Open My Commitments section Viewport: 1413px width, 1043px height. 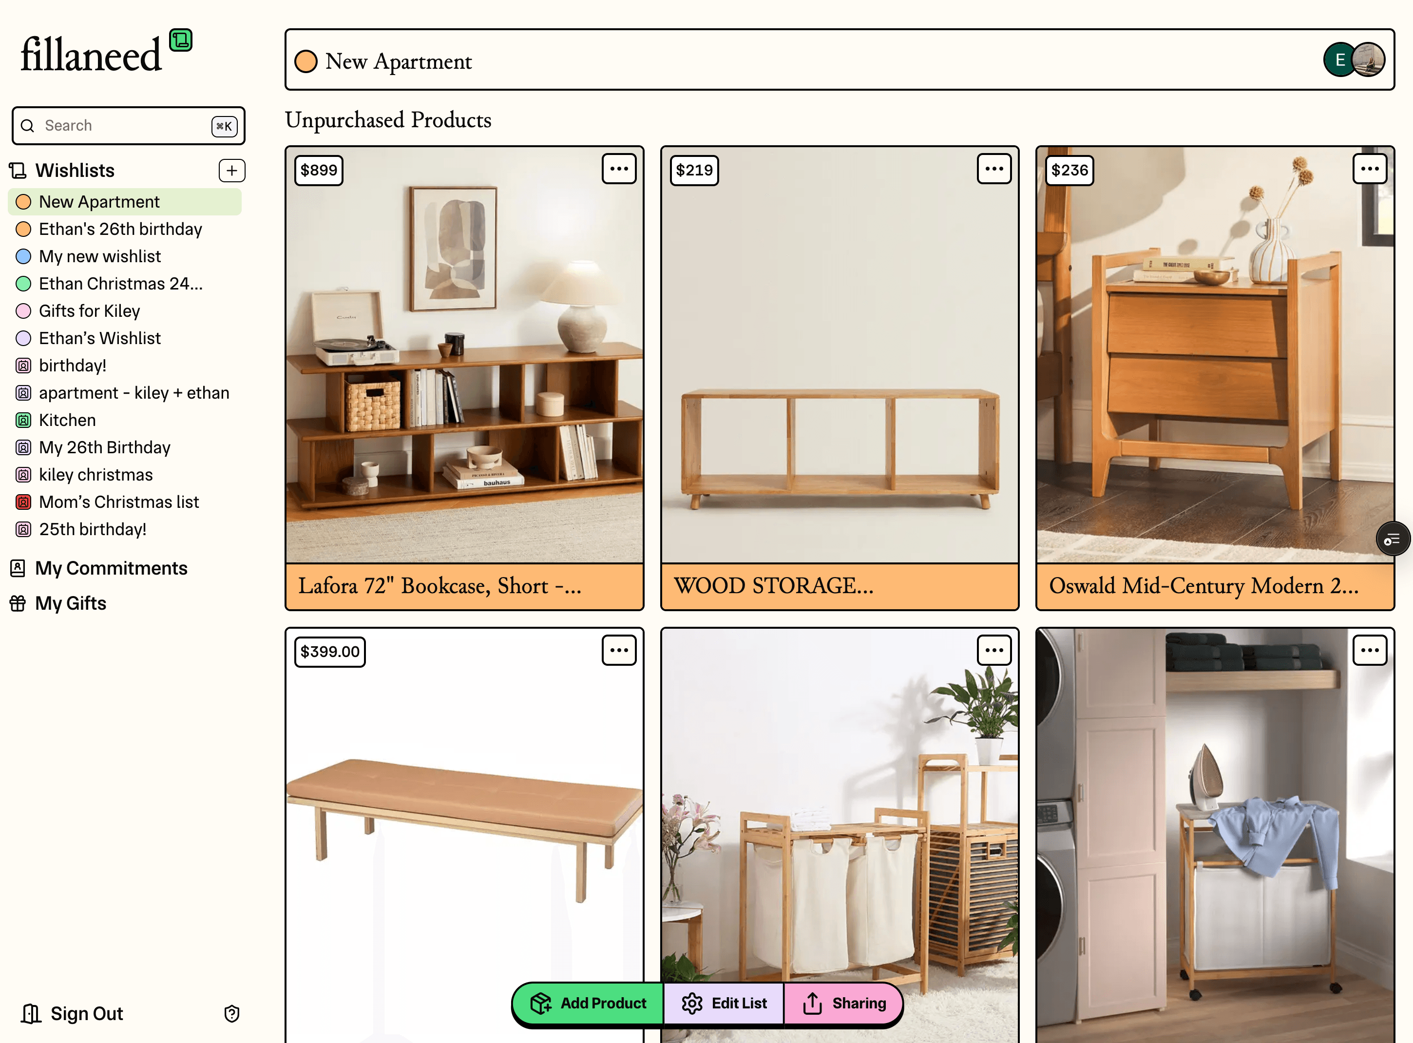[98, 568]
